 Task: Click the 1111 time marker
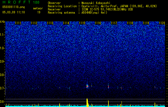click(18, 23)
